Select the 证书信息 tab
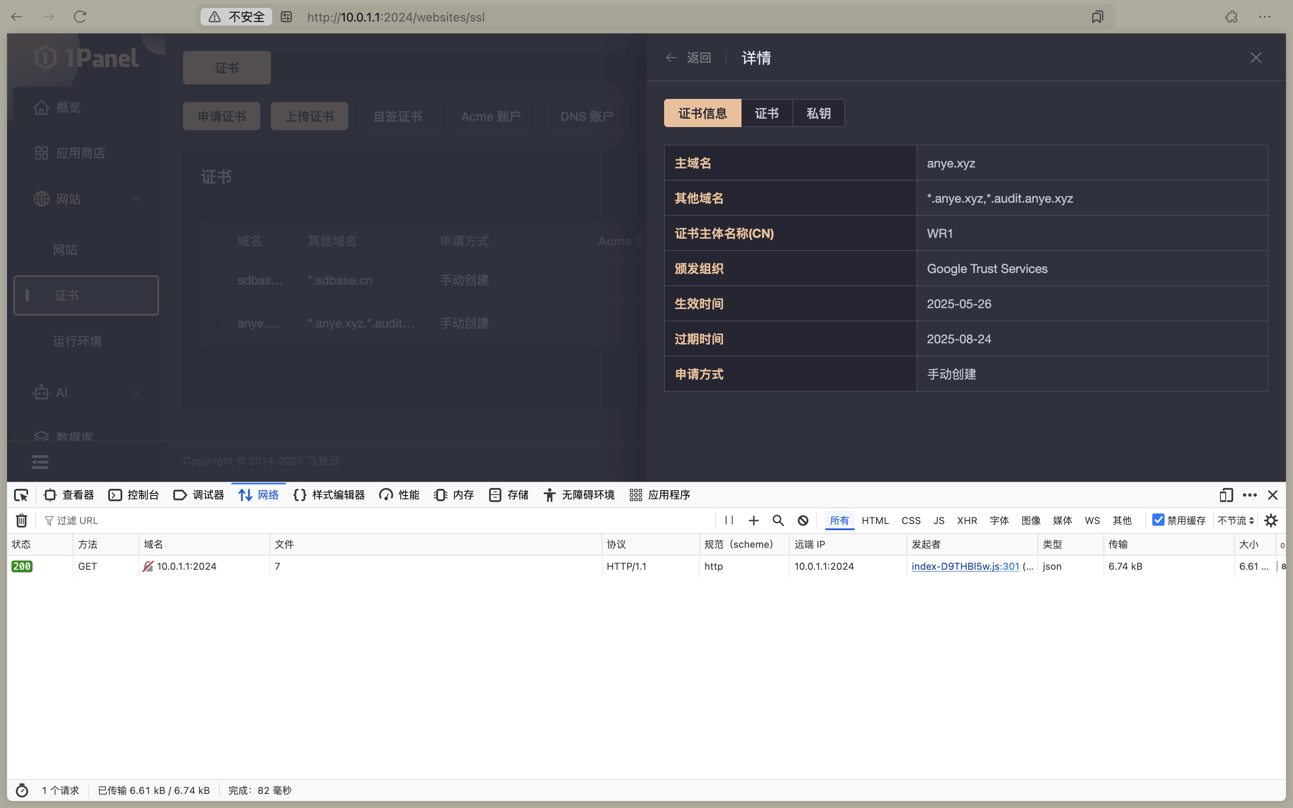Screen dimensions: 1293x808 (702, 113)
